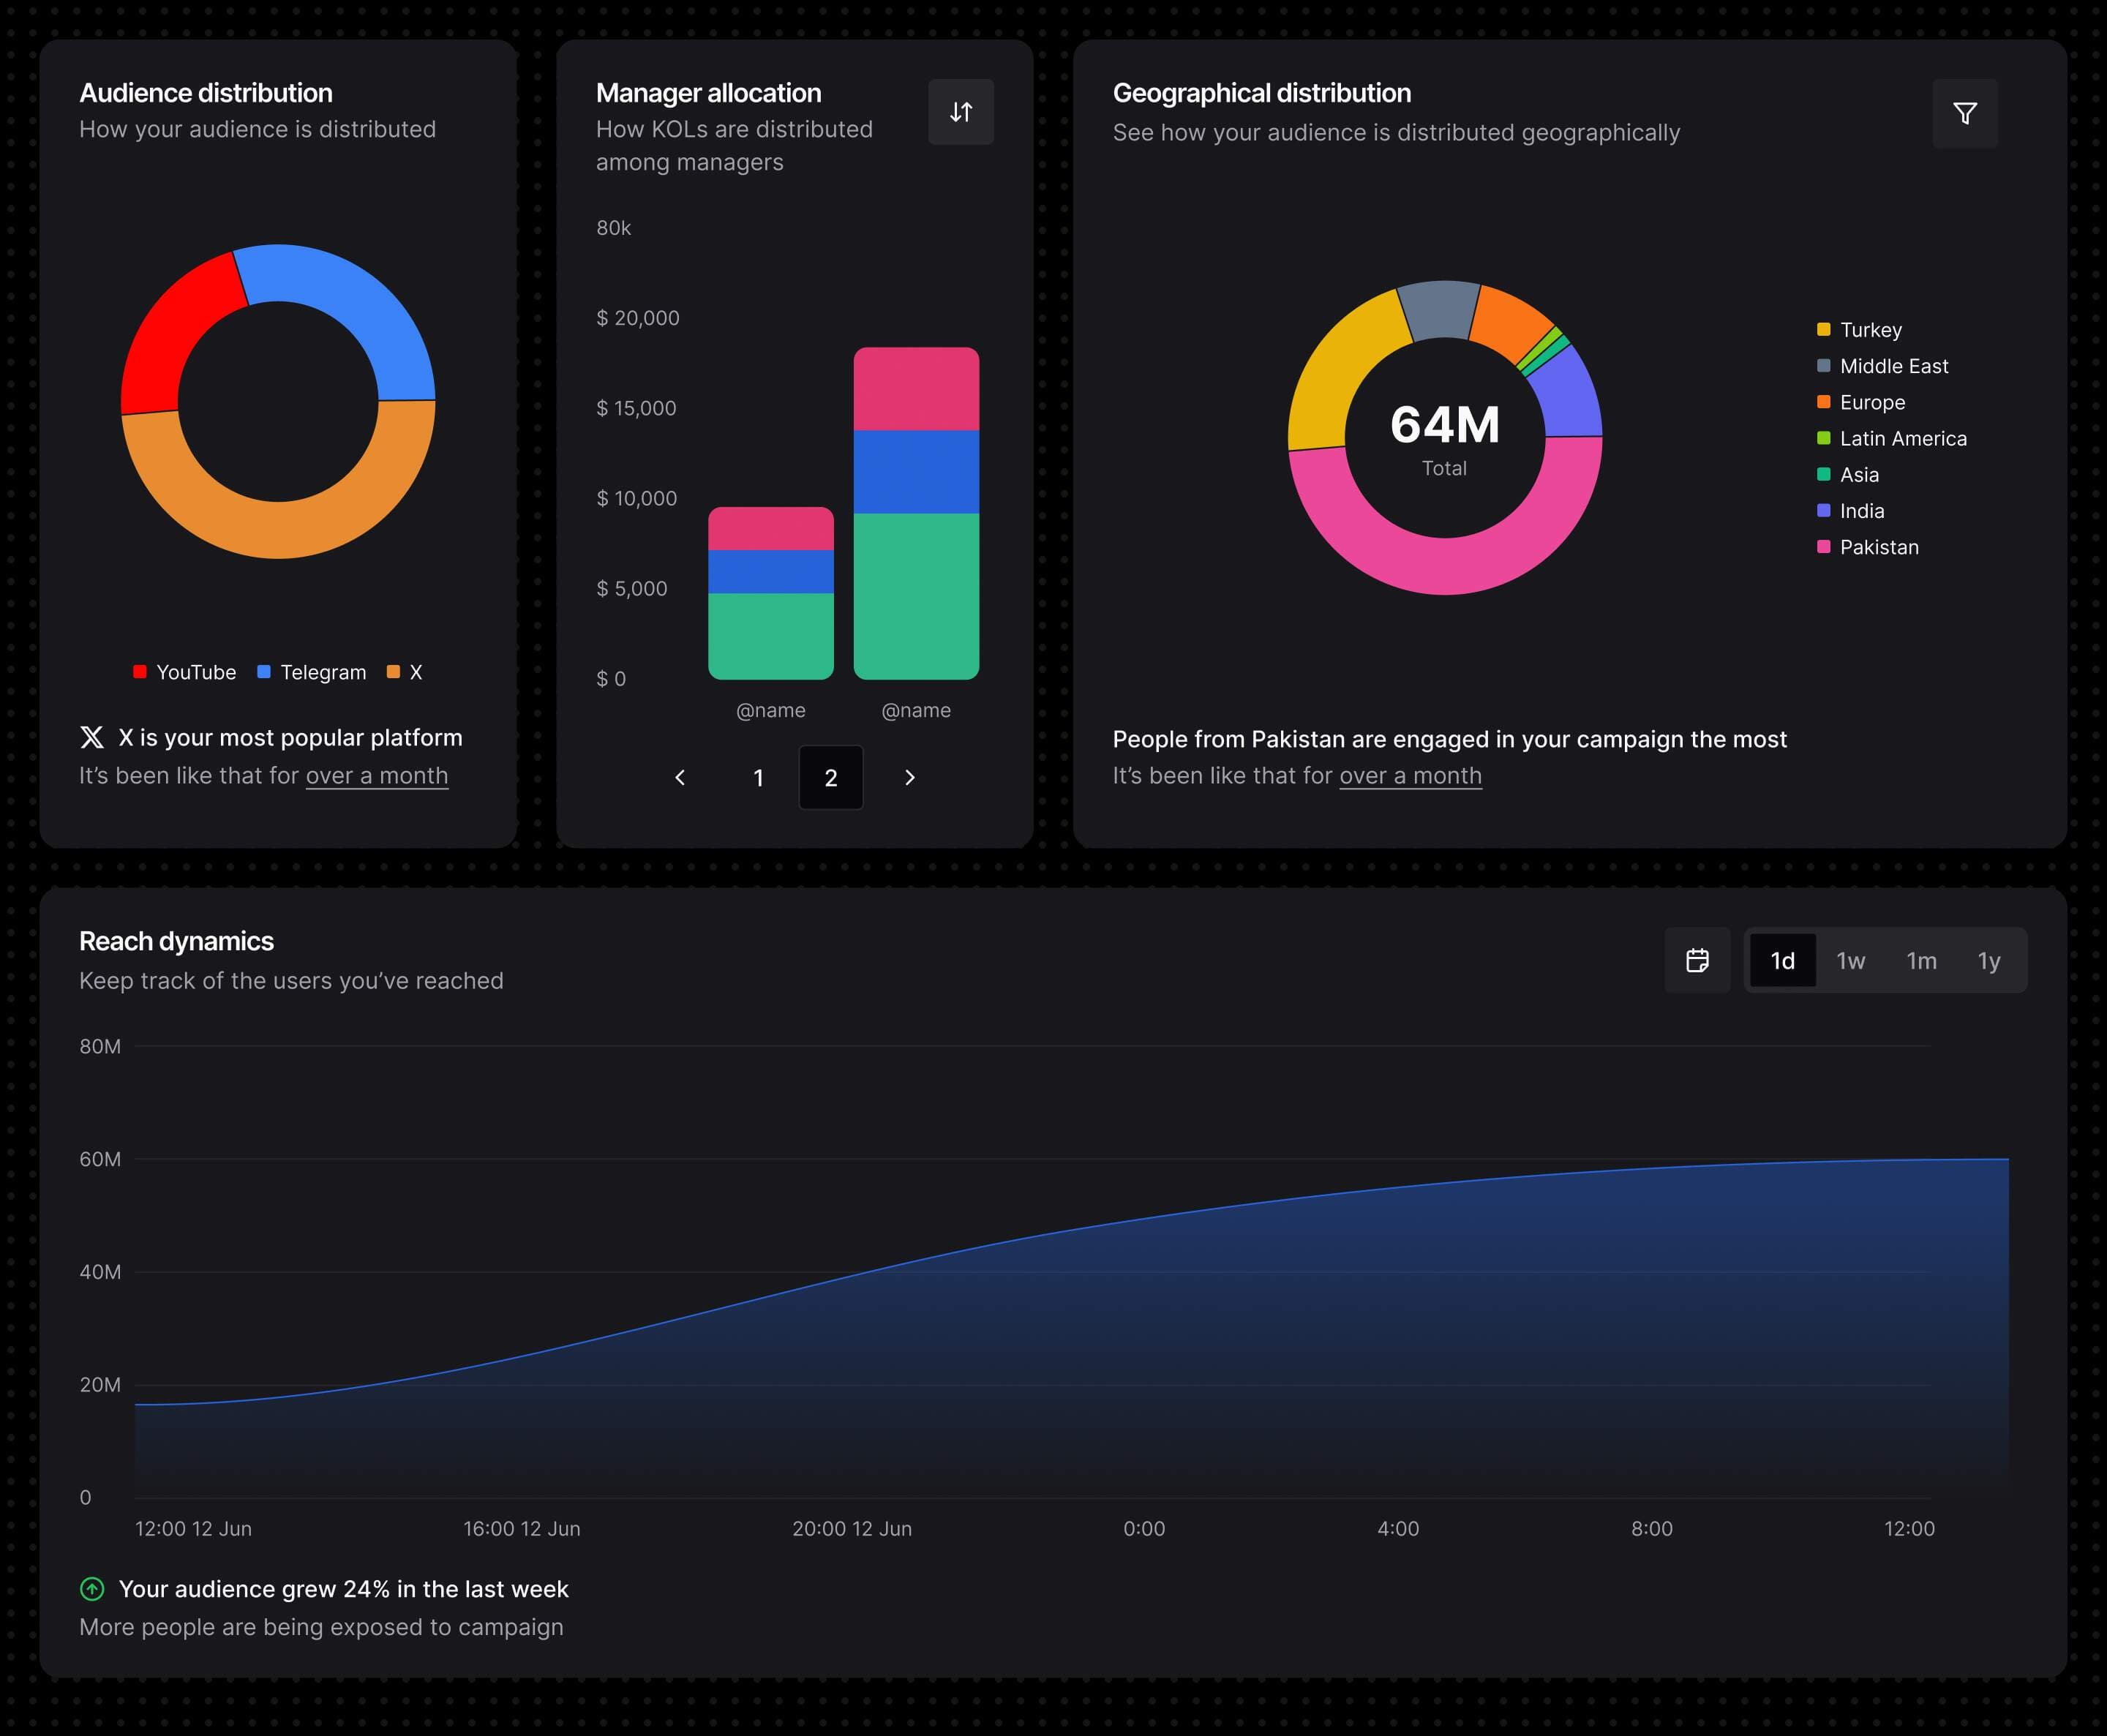Toggle Europe legend item
2107x1736 pixels.
coord(1861,402)
